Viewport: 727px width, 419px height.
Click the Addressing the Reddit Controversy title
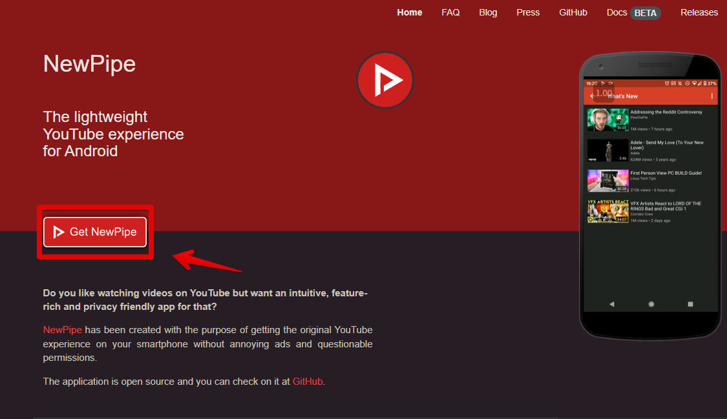[x=666, y=112]
